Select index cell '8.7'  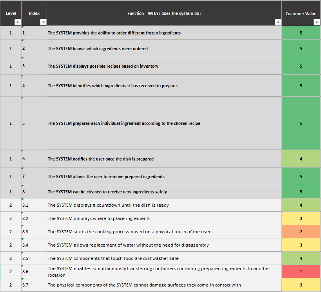[34, 285]
